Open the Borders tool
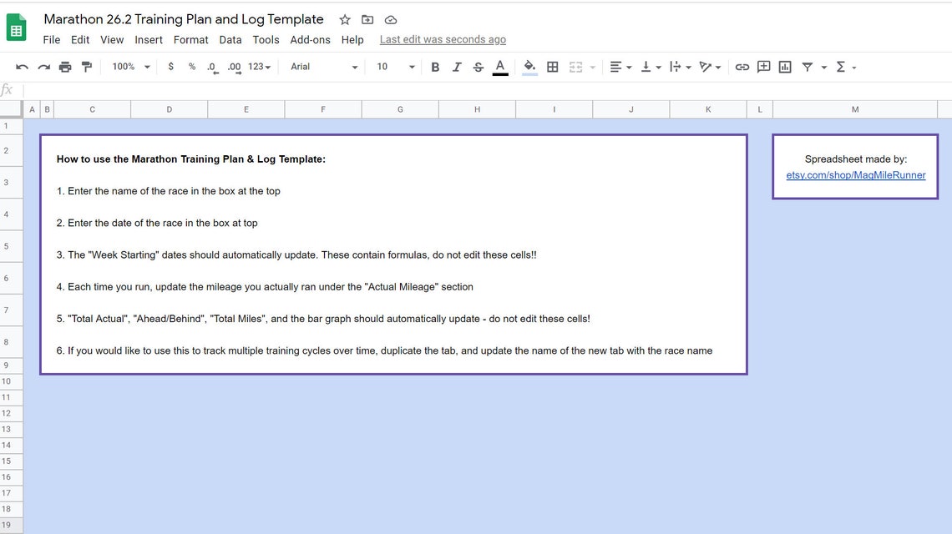The width and height of the screenshot is (952, 534). 552,67
